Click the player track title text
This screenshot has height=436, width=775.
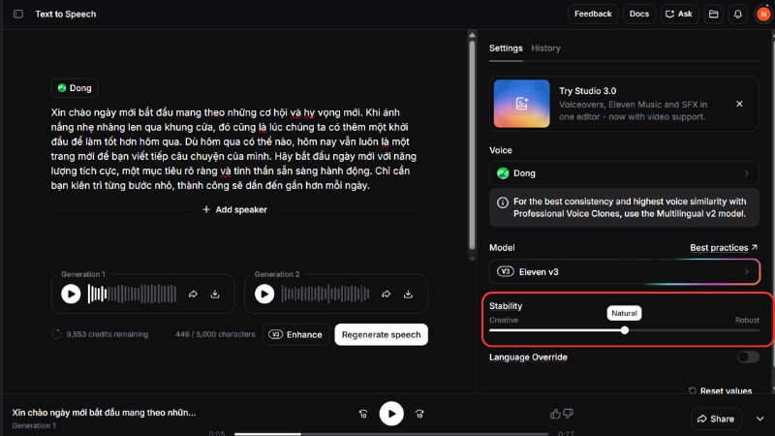(x=104, y=413)
